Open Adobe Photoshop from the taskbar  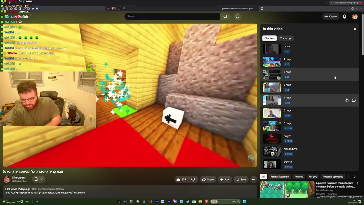(163, 202)
